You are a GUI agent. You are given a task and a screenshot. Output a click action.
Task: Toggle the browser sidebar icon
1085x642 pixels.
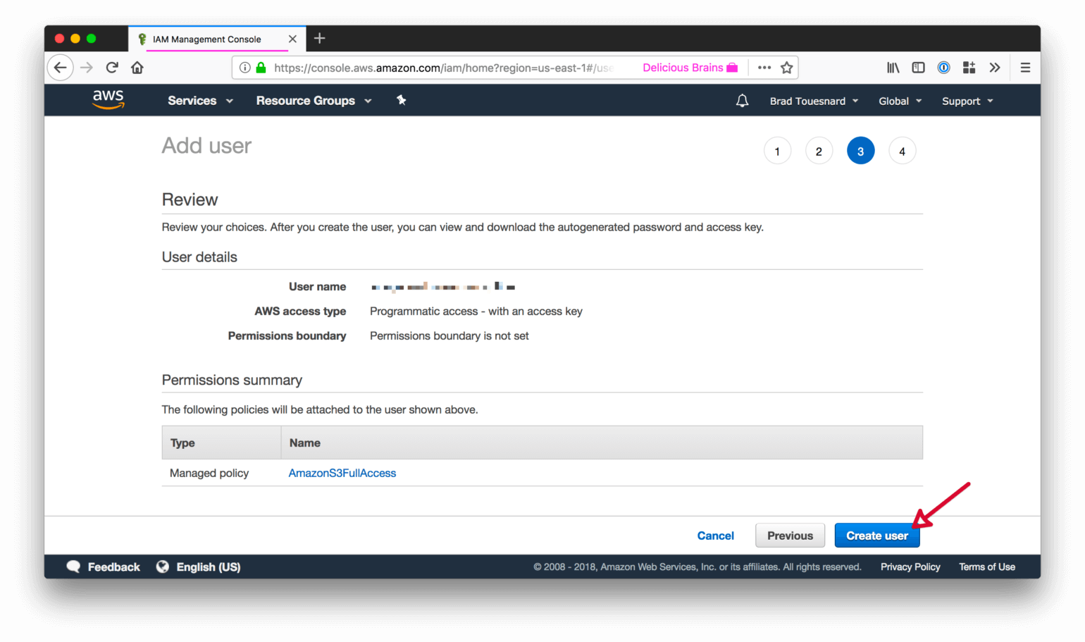point(918,68)
